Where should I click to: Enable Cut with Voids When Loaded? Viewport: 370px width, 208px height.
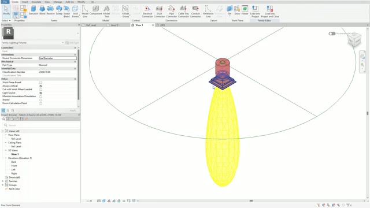click(40, 90)
